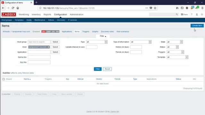The width and height of the screenshot is (205, 115).
Task: Open the Library icon in the Firefox toolbar
Action: [177, 8]
